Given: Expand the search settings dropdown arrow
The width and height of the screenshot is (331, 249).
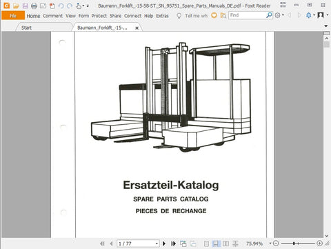Looking at the screenshot, I should [x=283, y=15].
